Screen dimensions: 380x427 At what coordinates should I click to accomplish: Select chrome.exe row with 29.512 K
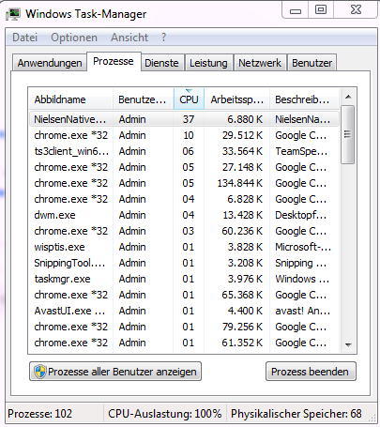coord(184,135)
